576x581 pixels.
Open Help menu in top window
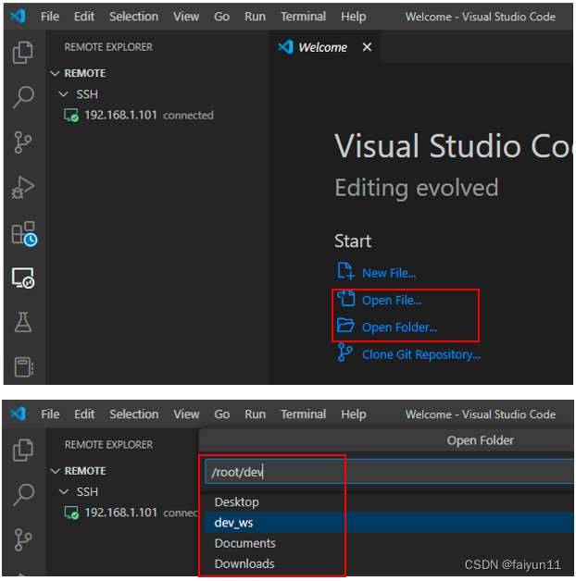coord(354,17)
